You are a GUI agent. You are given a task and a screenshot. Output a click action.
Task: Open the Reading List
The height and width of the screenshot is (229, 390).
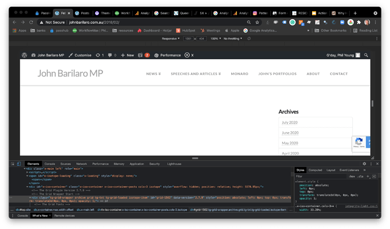365,30
